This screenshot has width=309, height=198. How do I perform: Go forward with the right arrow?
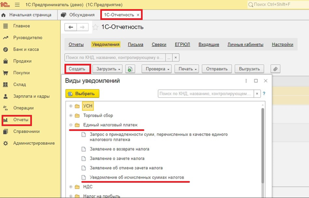[82, 27]
